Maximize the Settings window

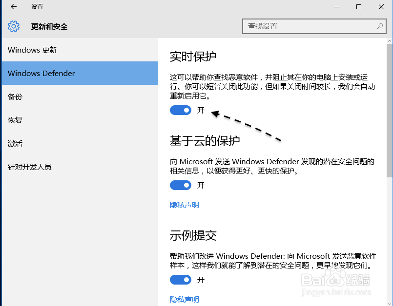pos(359,7)
